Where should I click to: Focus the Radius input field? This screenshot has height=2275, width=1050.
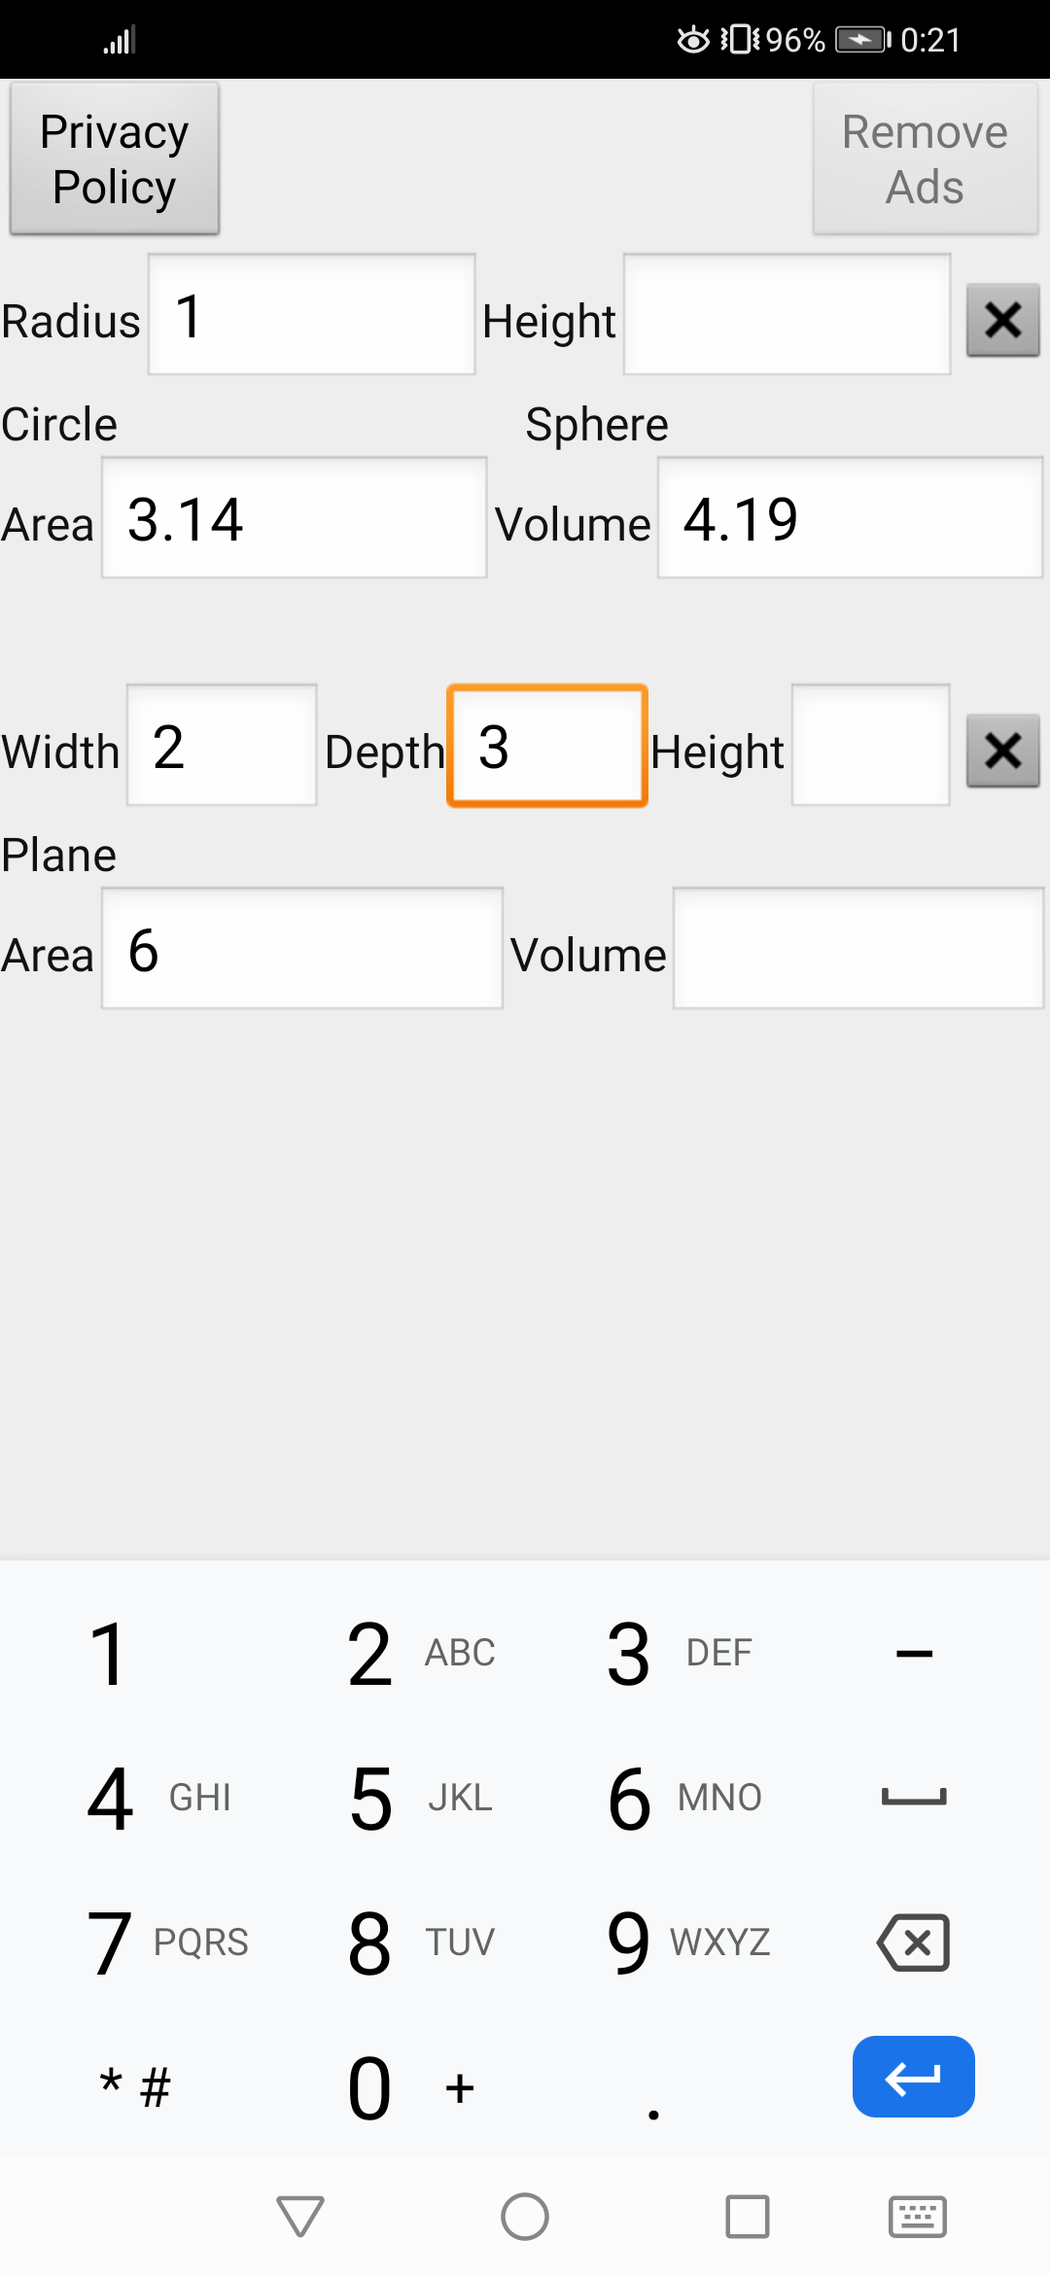[x=311, y=315]
